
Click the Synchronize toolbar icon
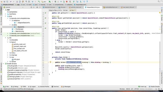(x=7, y=2)
